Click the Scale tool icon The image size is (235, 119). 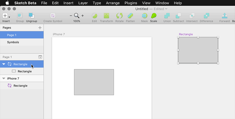click(x=154, y=16)
